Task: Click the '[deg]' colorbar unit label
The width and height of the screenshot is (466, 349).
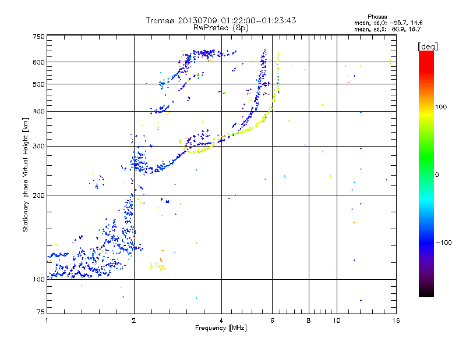Action: pos(428,47)
